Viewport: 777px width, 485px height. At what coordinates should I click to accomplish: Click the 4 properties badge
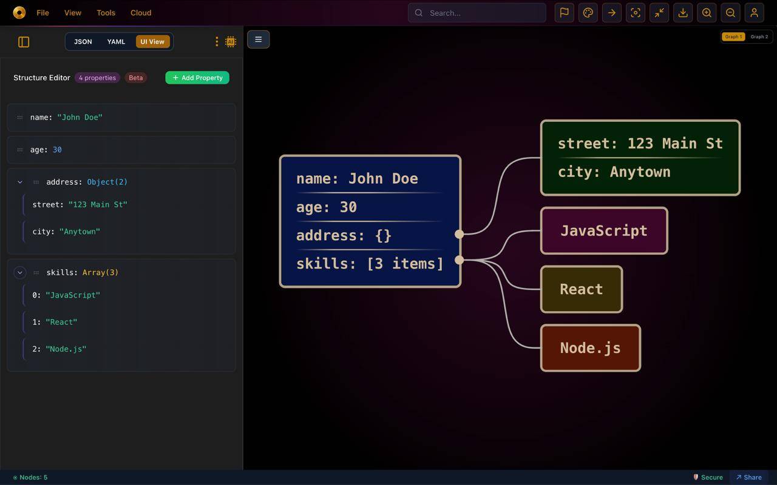97,78
